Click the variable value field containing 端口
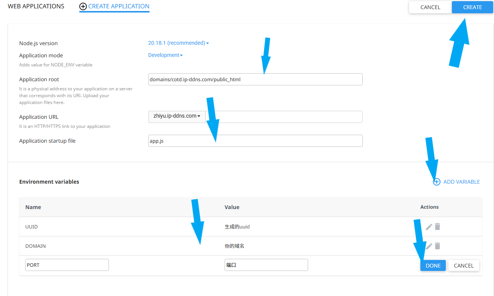This screenshot has height=296, width=494. [x=266, y=265]
